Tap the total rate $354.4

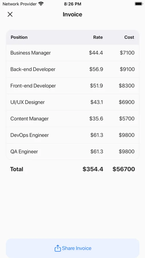coord(93,169)
